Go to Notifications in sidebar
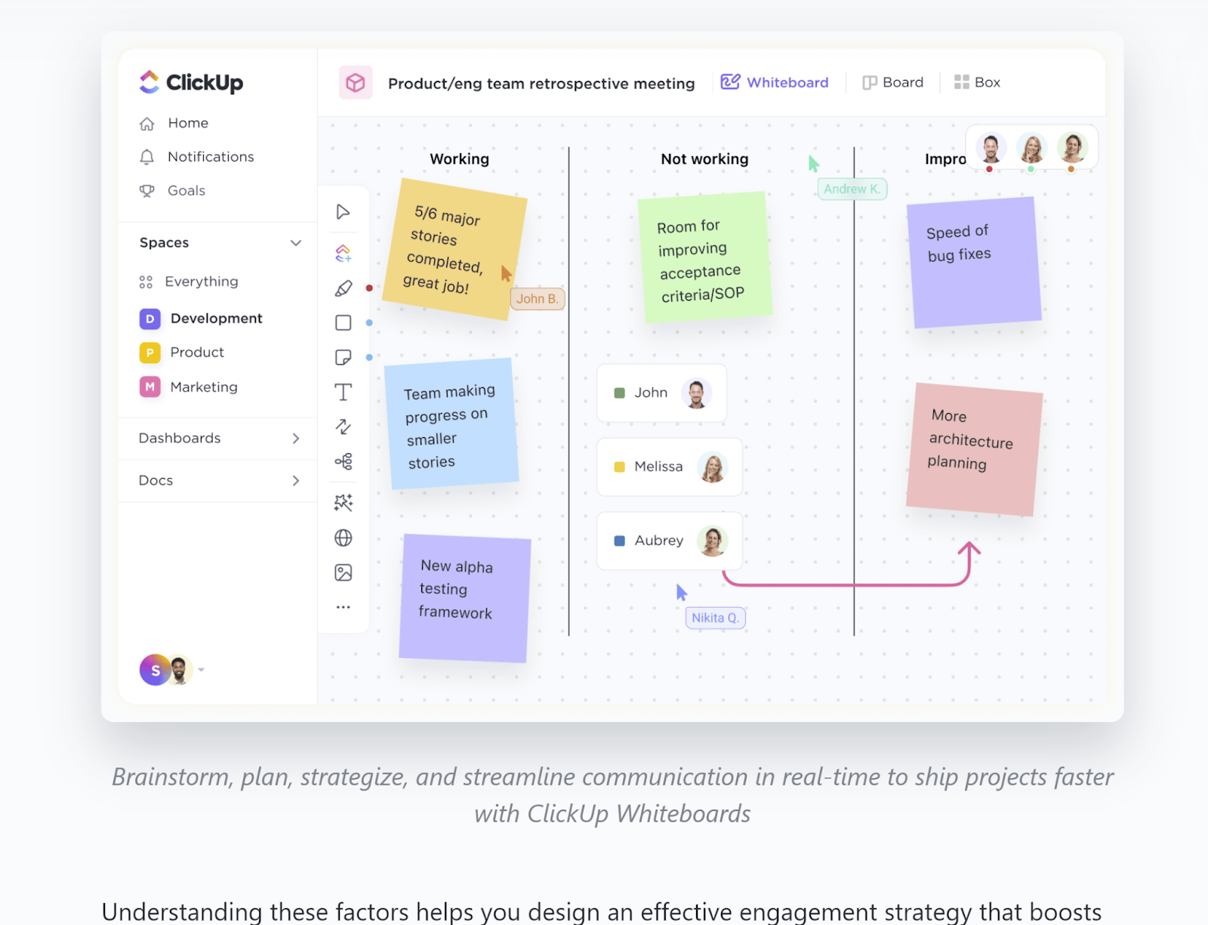1208x925 pixels. pos(211,157)
